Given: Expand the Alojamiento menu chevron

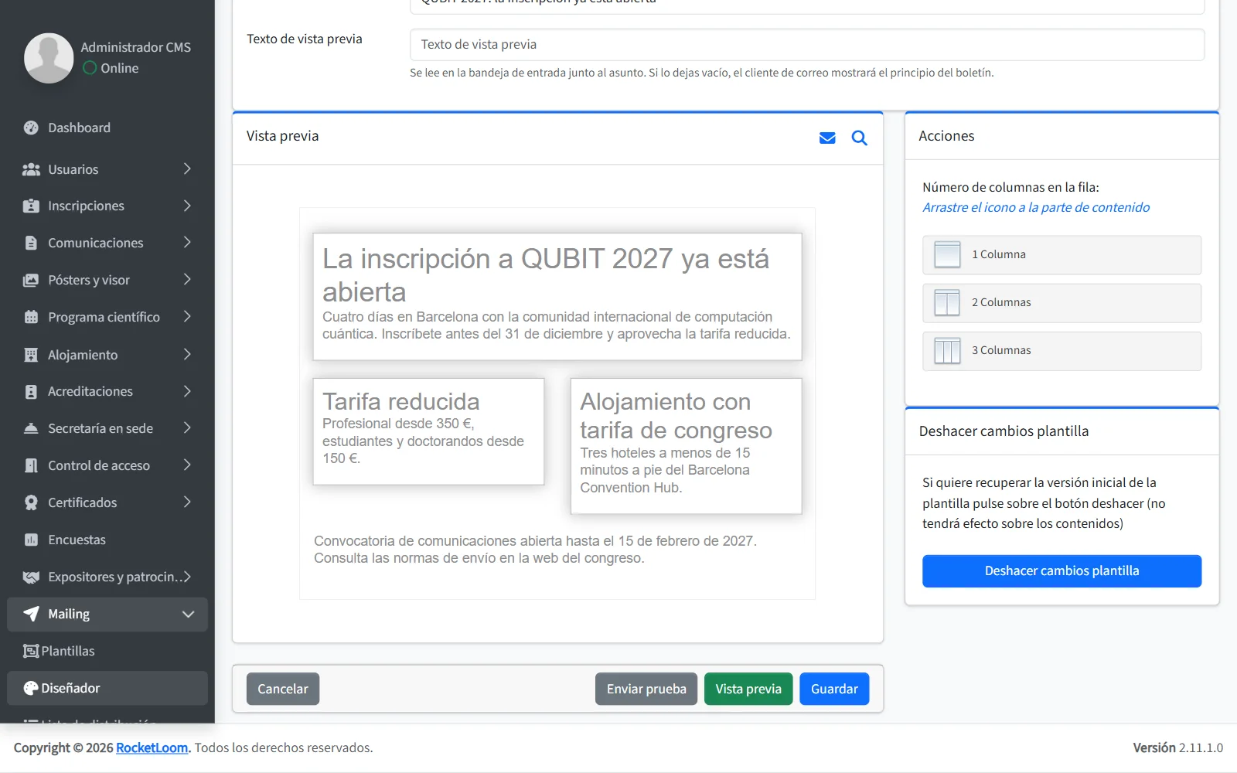Looking at the screenshot, I should [x=187, y=355].
